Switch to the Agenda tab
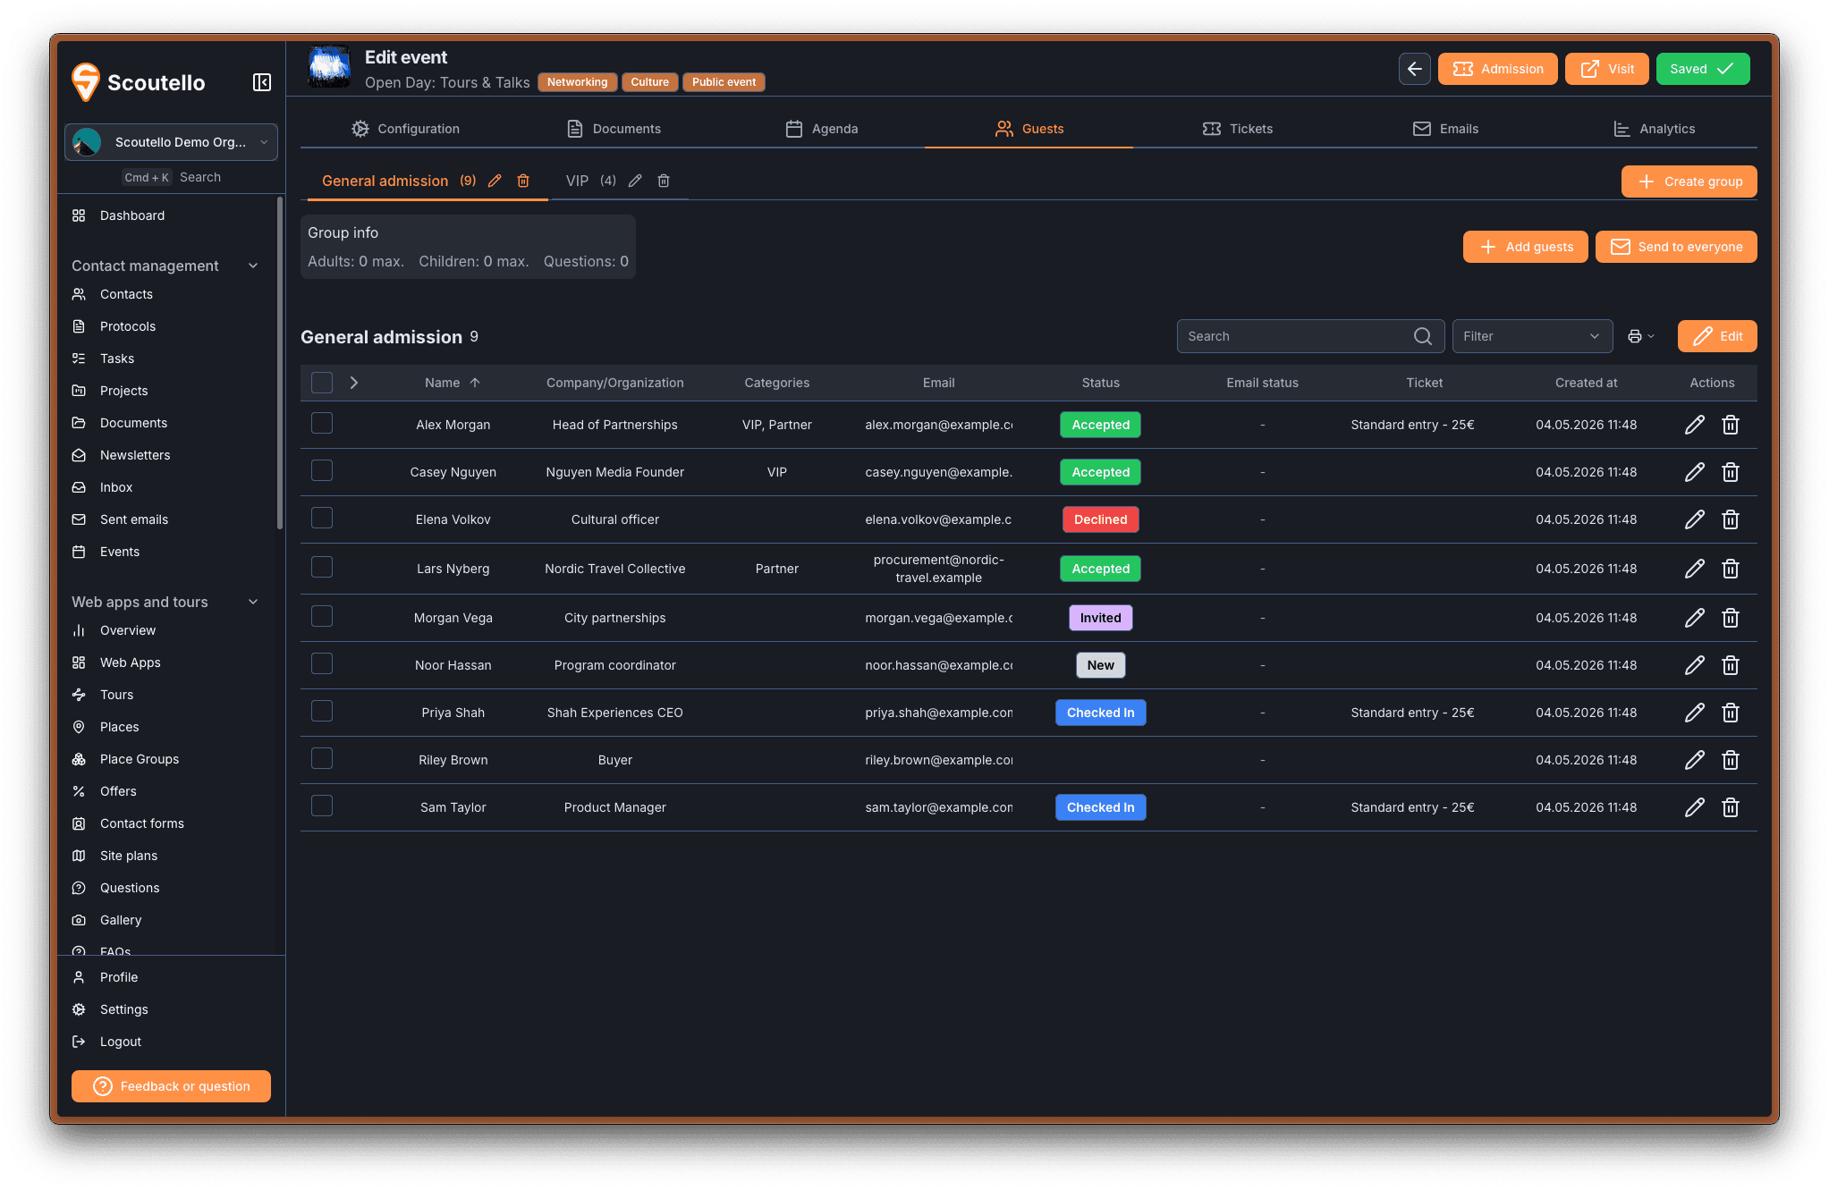Image resolution: width=1829 pixels, height=1190 pixels. [x=821, y=129]
